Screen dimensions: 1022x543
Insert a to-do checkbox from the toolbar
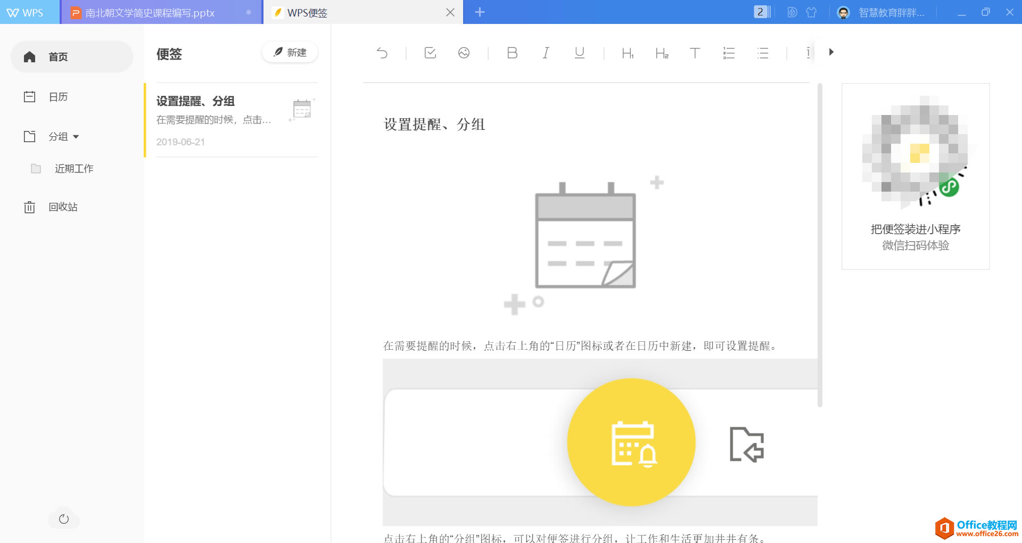click(430, 53)
